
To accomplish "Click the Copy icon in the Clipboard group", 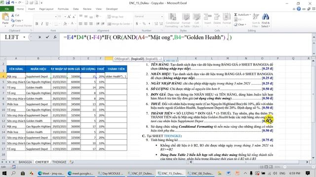I will [13, 21].
